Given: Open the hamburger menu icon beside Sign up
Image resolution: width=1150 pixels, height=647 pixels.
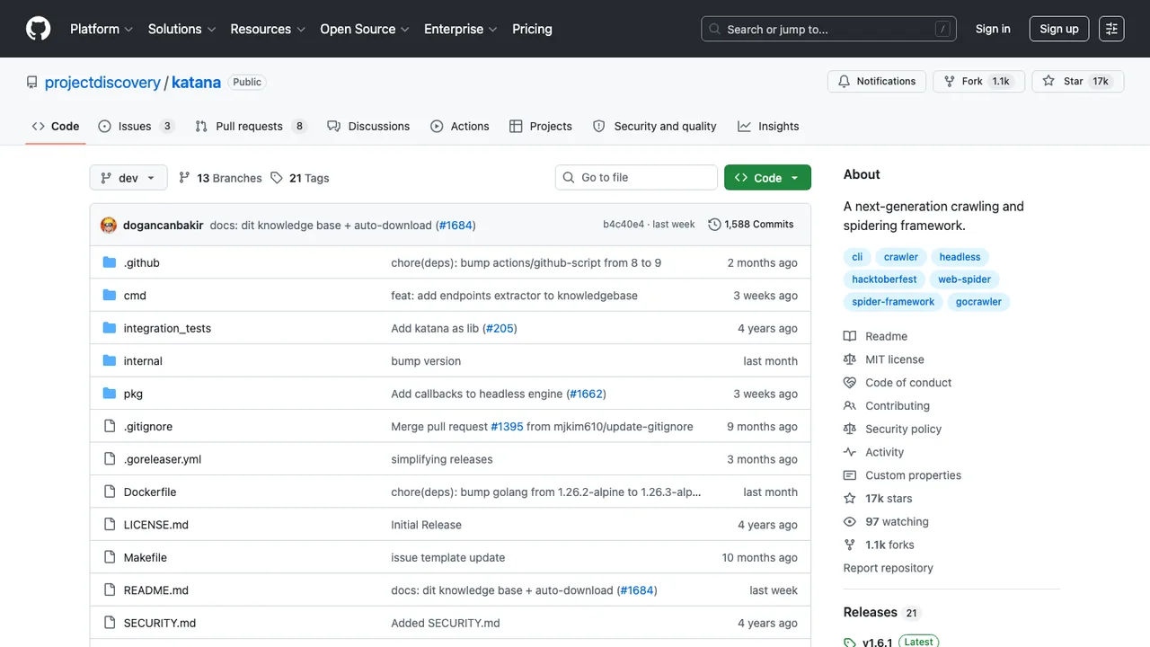Looking at the screenshot, I should click(1111, 29).
